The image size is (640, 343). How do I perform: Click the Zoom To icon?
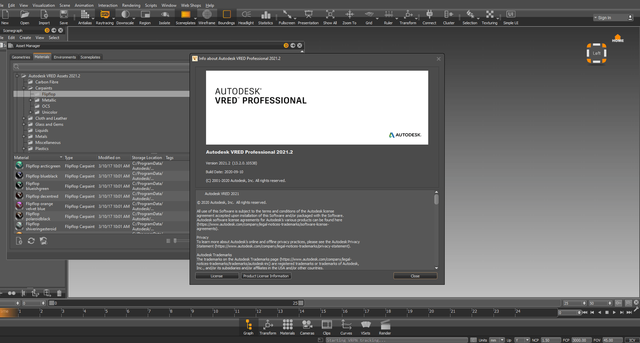(349, 17)
